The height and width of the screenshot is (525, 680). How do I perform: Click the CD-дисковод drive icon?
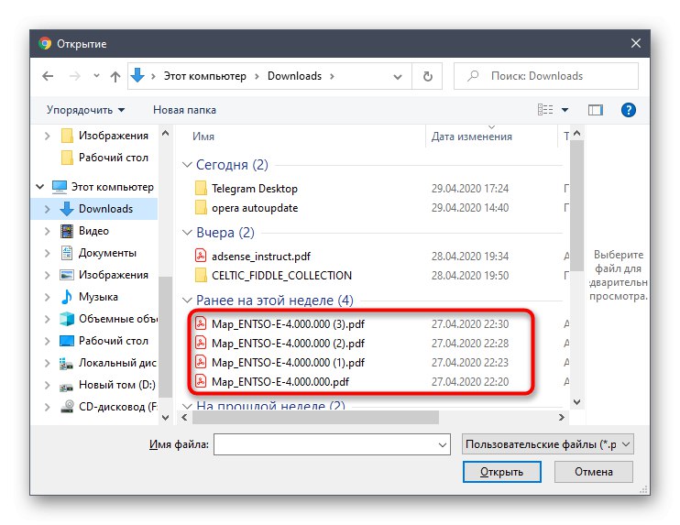point(67,407)
